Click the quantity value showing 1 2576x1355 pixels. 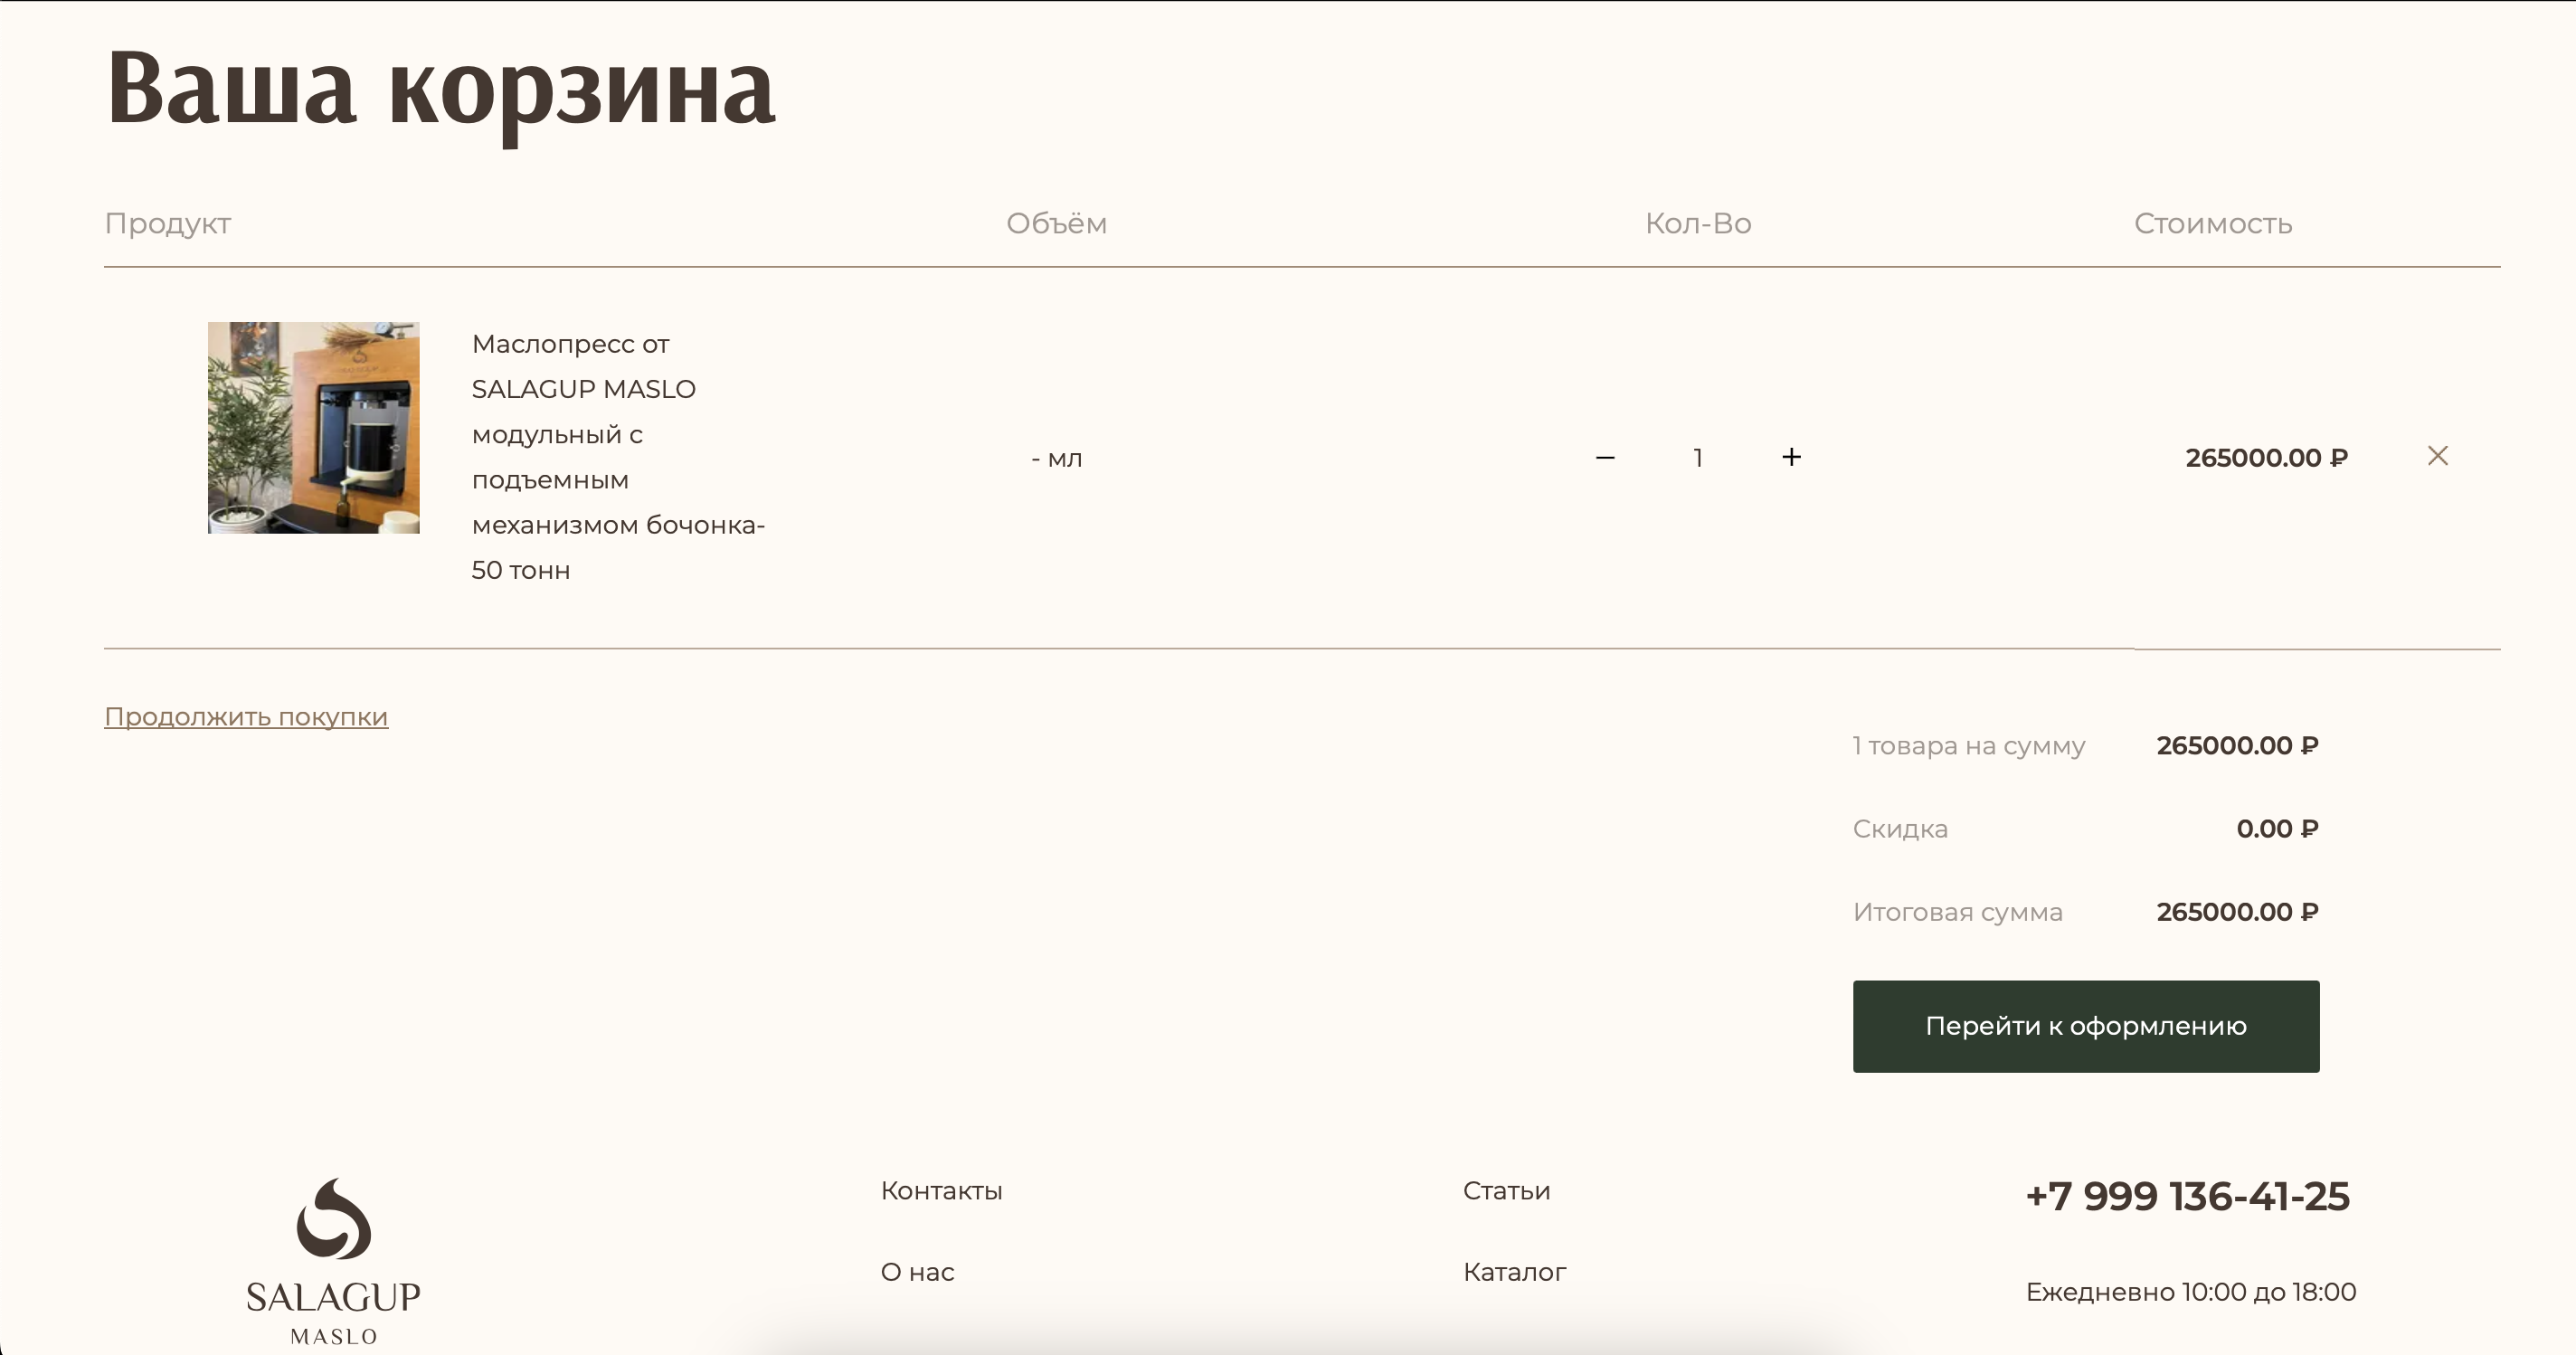[1698, 456]
